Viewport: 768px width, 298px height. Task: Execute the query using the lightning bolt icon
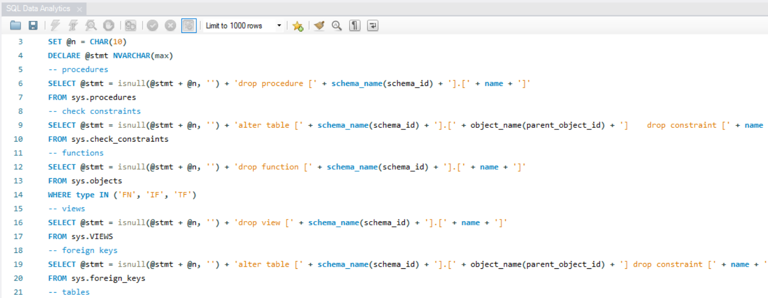[x=56, y=25]
